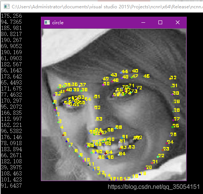The height and width of the screenshot is (194, 203).
Task: Click the console value 66.2671
Action: point(11,155)
